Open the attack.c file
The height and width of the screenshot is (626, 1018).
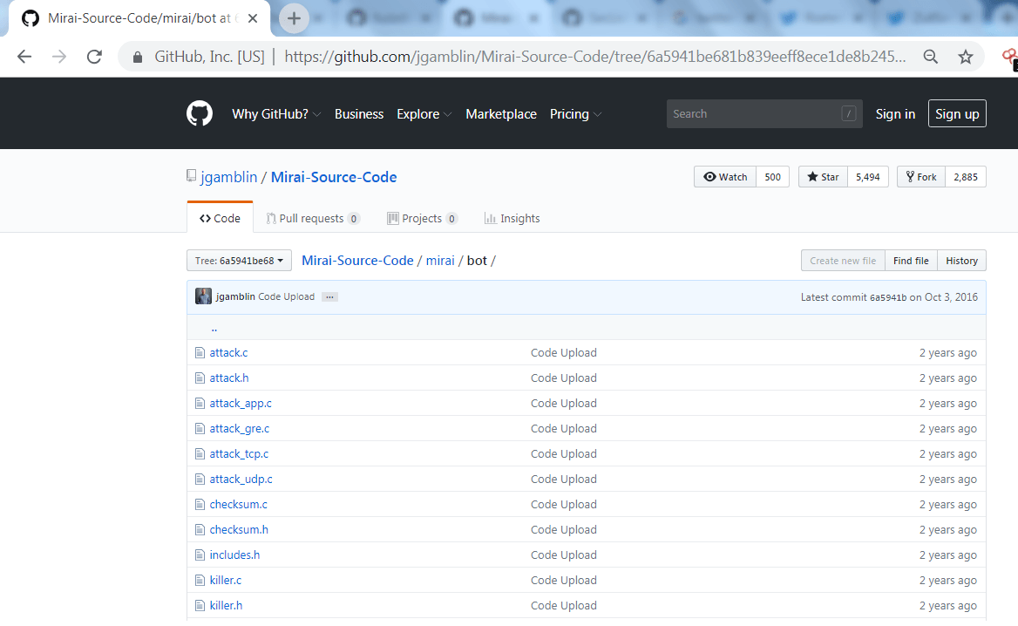228,352
